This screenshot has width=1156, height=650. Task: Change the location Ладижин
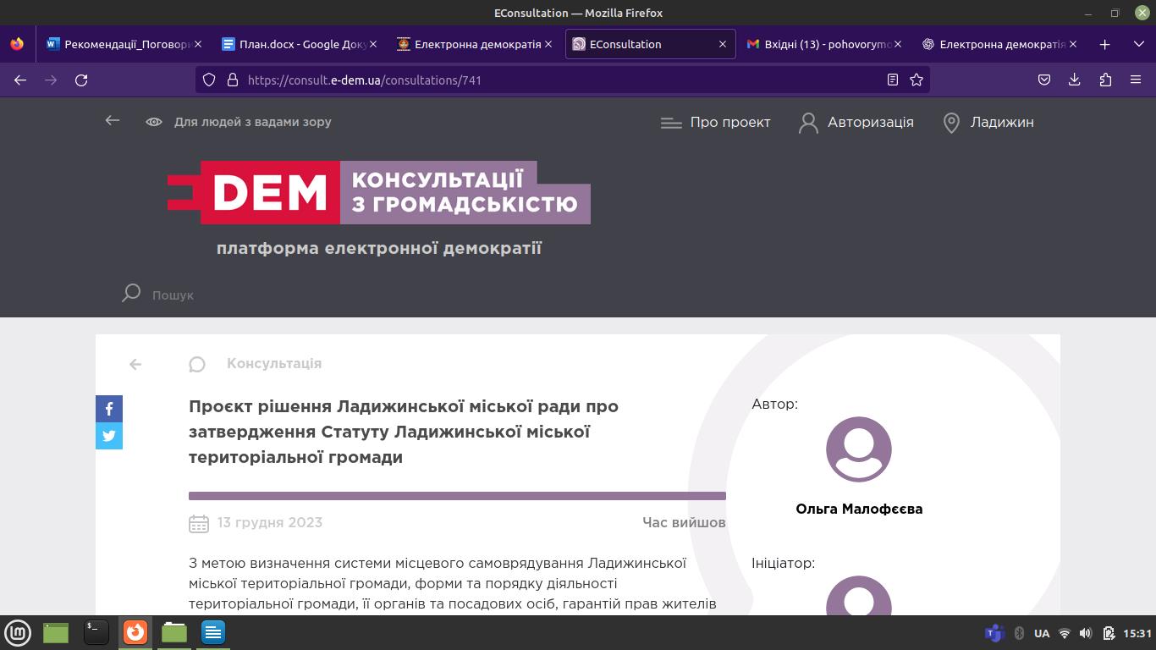pyautogui.click(x=1002, y=122)
